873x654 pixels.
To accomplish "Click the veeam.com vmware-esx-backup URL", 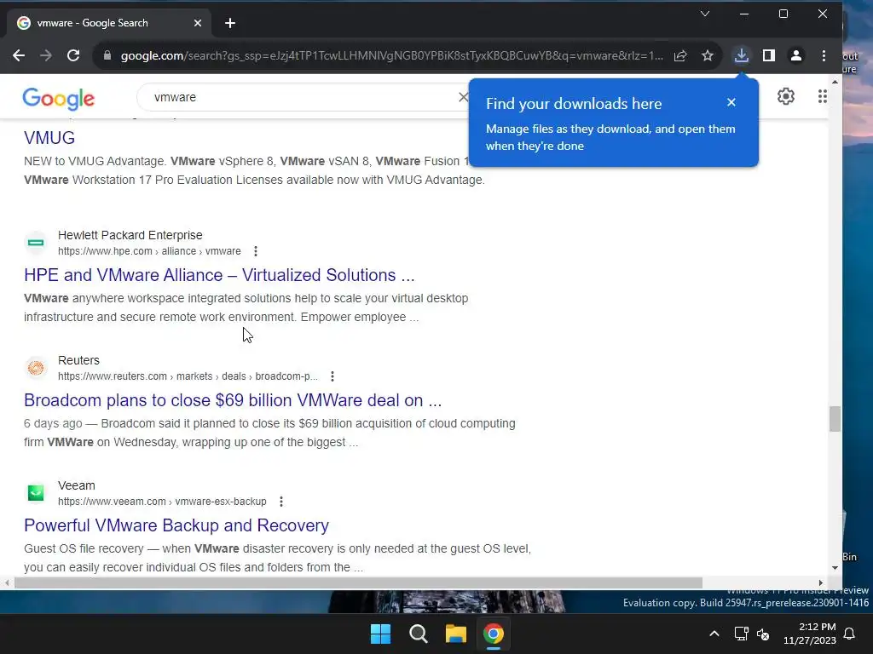I will (x=162, y=502).
